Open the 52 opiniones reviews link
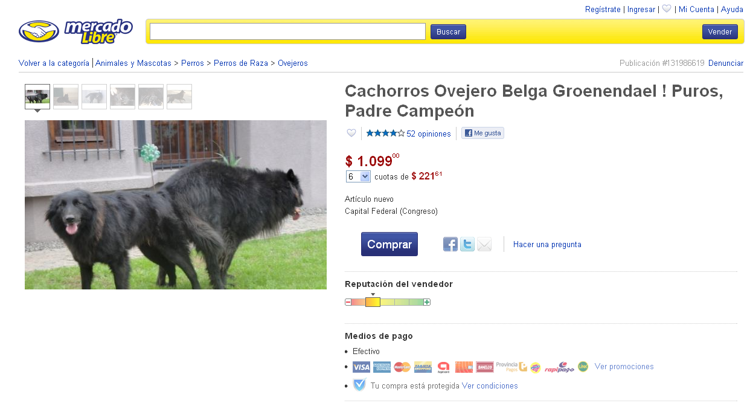This screenshot has height=403, width=750. pyautogui.click(x=429, y=134)
